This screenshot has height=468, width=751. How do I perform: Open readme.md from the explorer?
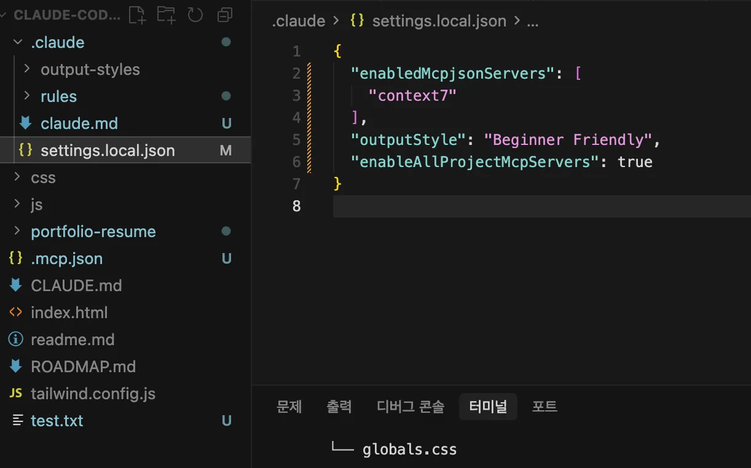coord(73,340)
